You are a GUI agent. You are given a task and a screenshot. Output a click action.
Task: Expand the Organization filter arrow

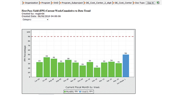(24, 3)
